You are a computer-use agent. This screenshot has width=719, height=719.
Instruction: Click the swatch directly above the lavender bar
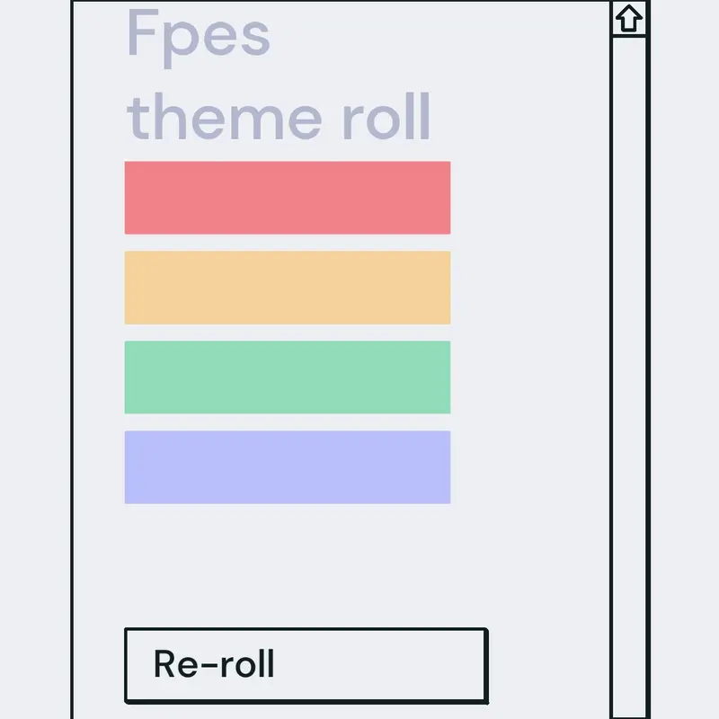(x=288, y=377)
